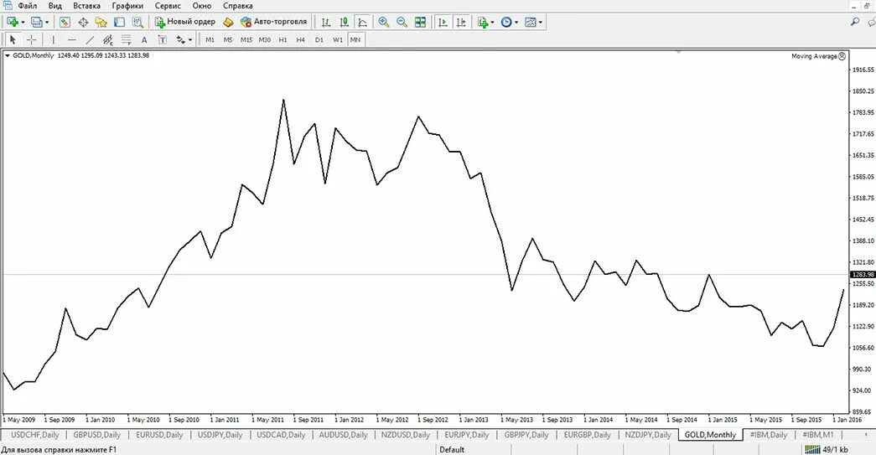The image size is (876, 455).
Task: Switch timeframe to D1
Action: (x=319, y=39)
